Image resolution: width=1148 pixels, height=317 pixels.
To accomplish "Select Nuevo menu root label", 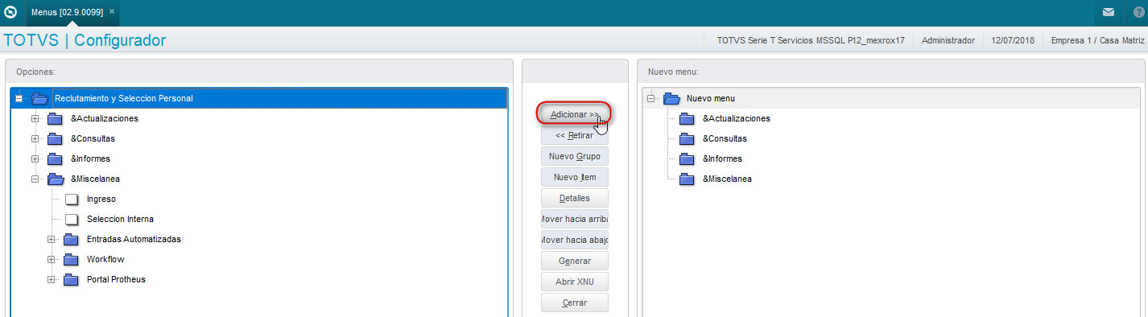I will tap(711, 99).
